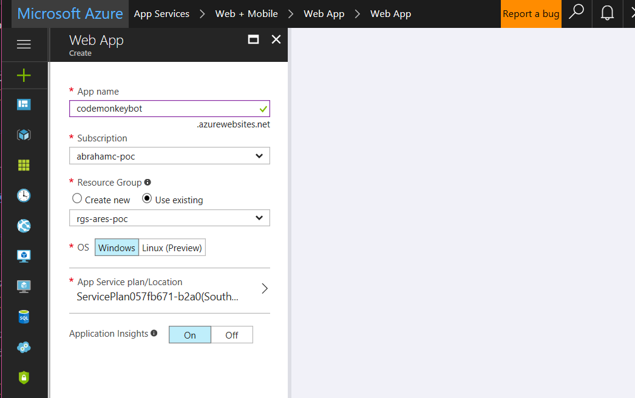
Task: Click the green New (+) resource icon
Action: (x=24, y=75)
